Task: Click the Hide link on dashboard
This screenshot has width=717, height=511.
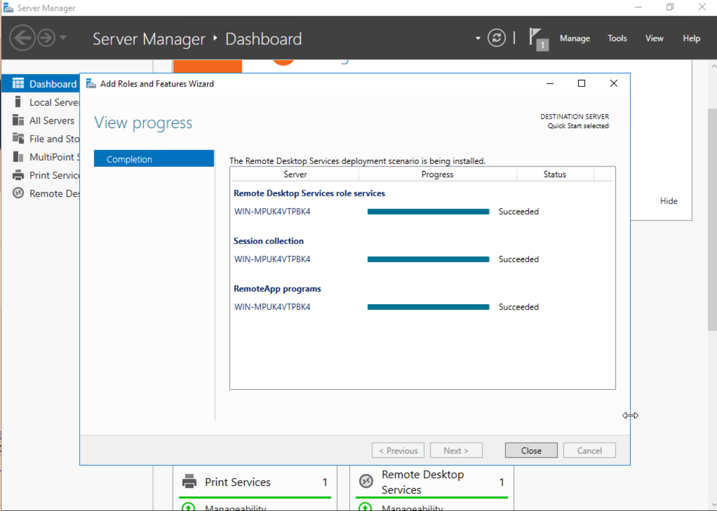Action: [668, 201]
